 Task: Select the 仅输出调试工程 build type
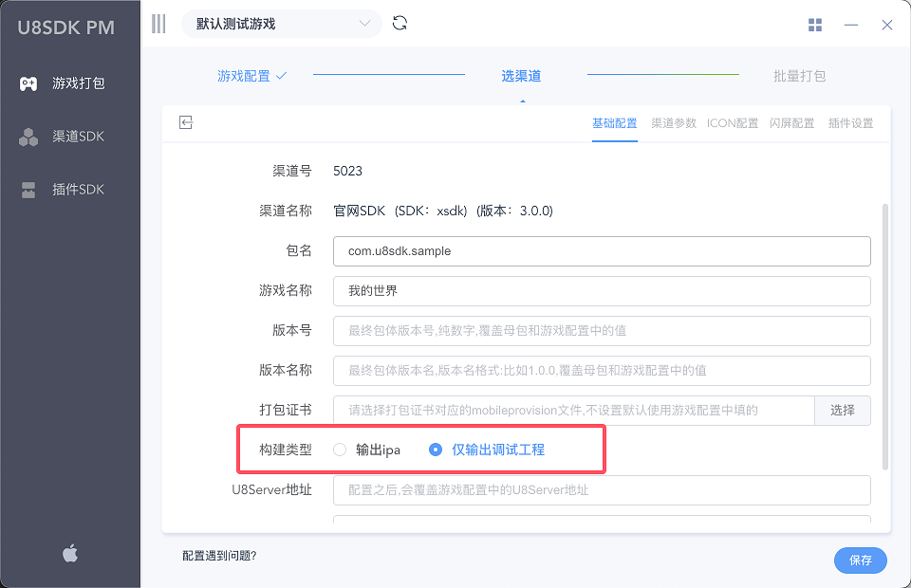coord(487,450)
